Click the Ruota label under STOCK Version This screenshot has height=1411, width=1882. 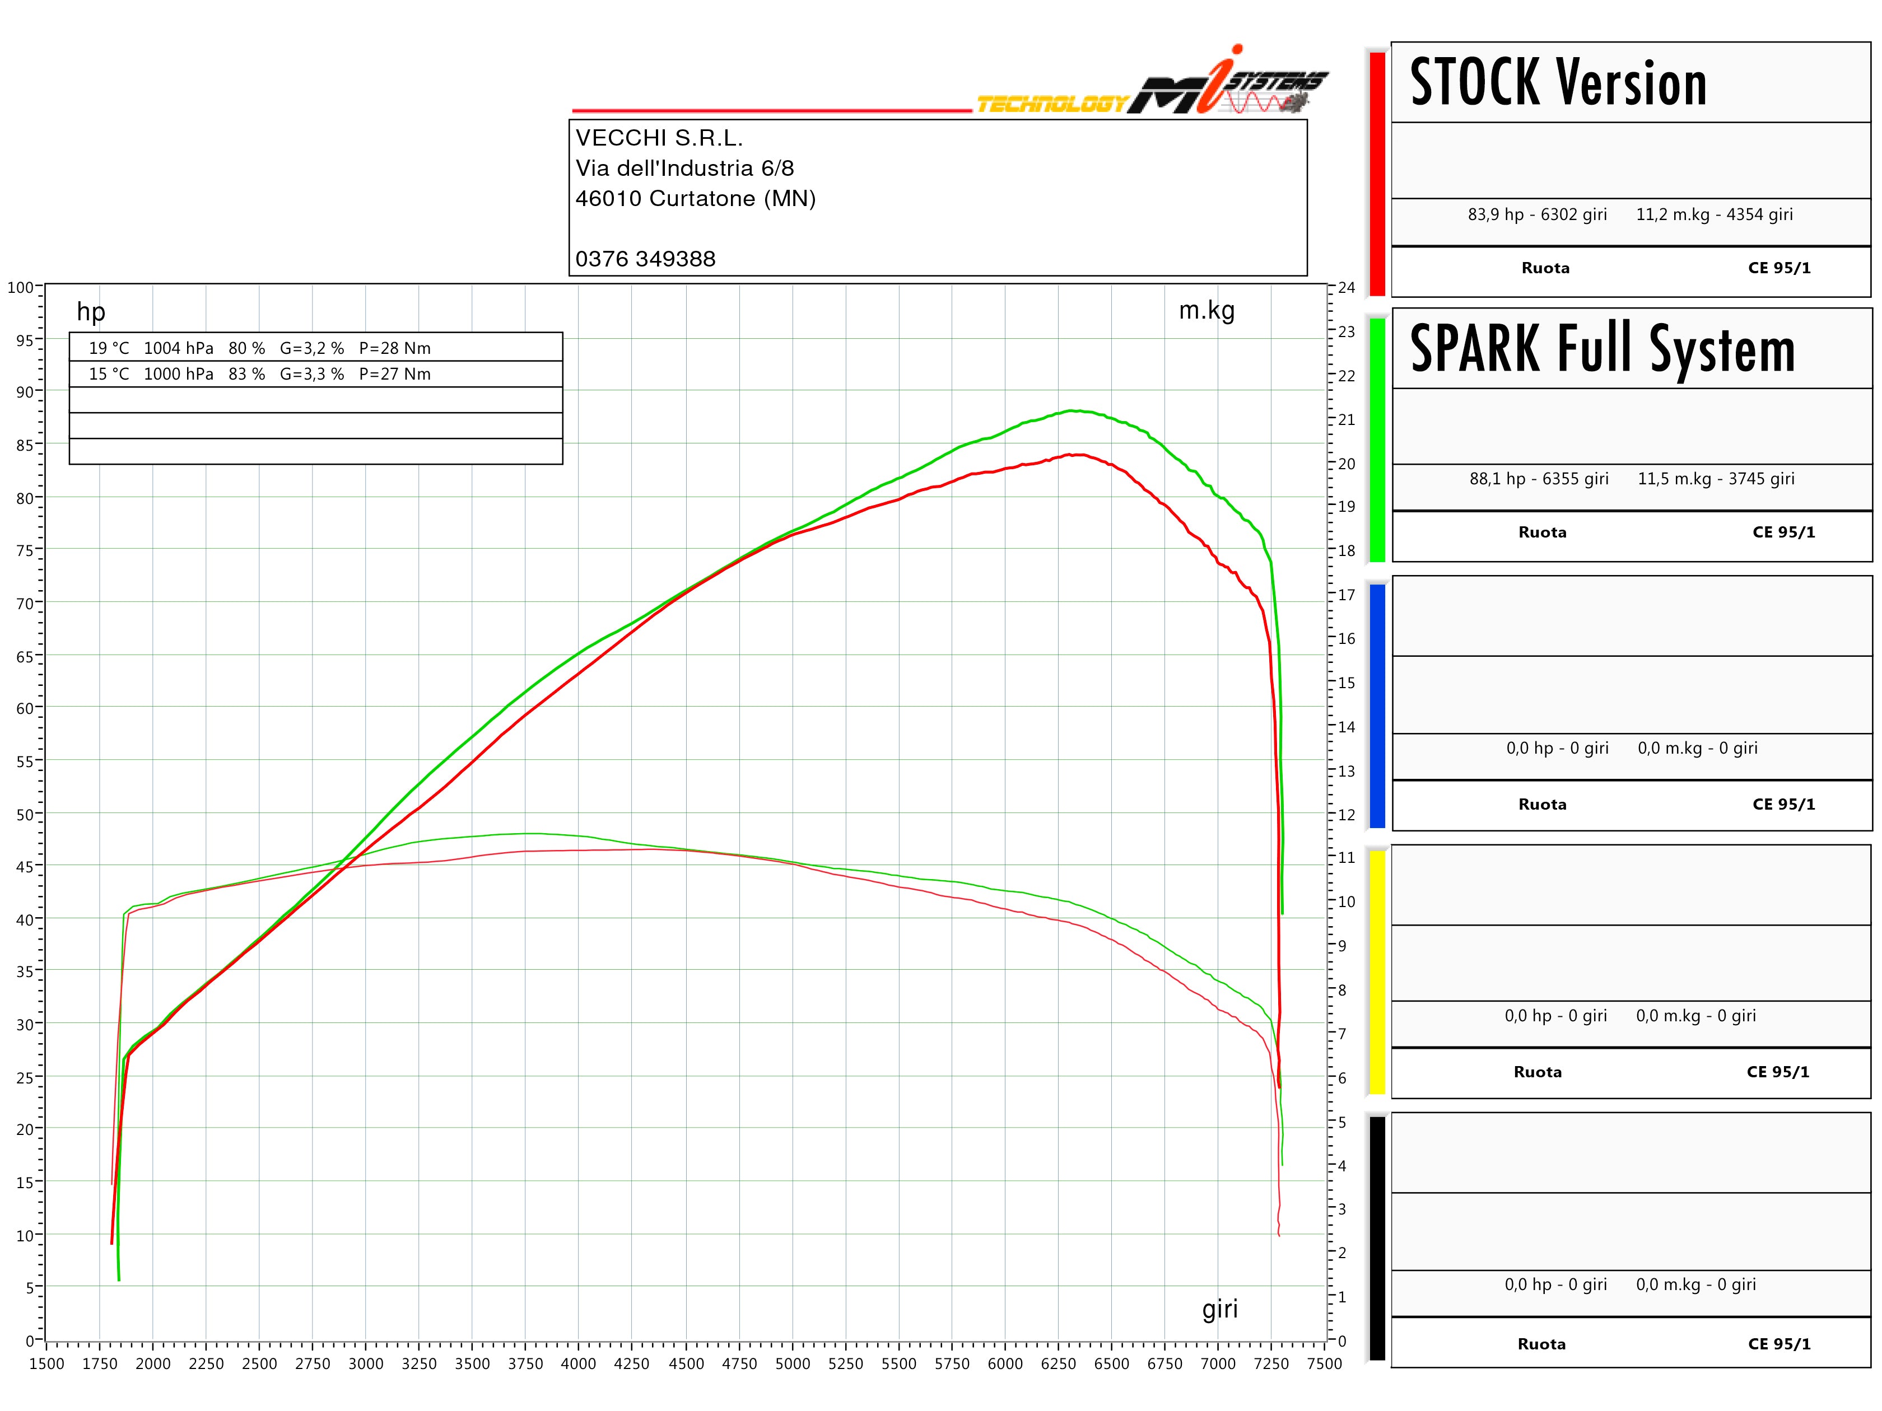tap(1545, 268)
